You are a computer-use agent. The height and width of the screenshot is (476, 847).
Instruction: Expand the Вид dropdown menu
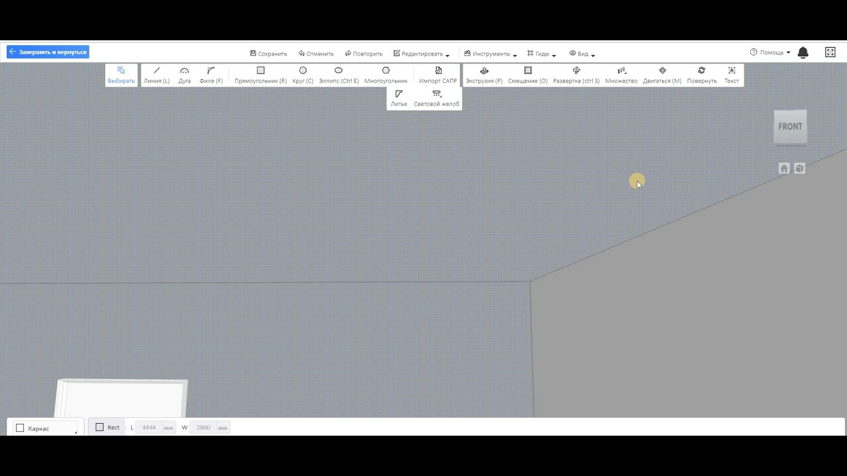coord(582,54)
